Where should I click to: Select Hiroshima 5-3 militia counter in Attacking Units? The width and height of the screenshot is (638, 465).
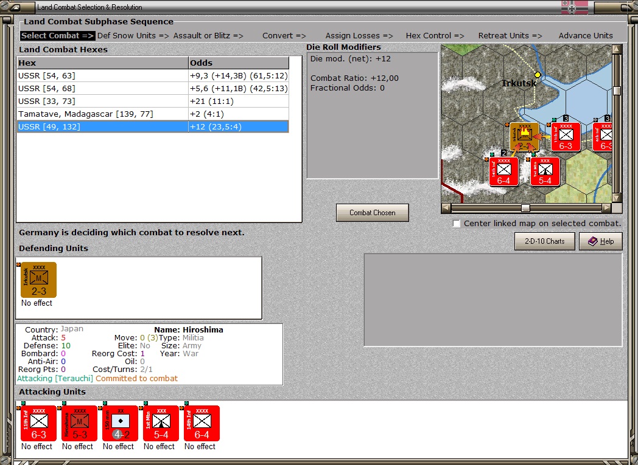click(79, 423)
